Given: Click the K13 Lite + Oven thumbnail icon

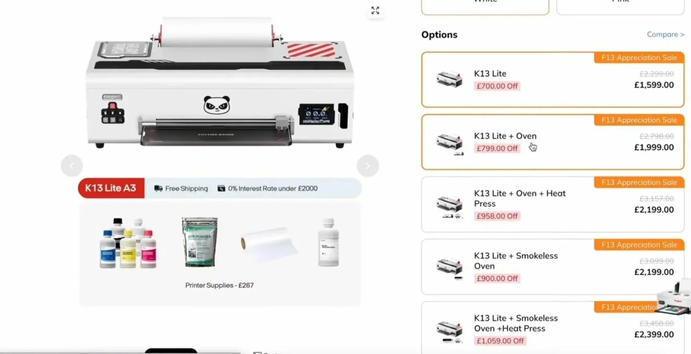Looking at the screenshot, I should 449,144.
